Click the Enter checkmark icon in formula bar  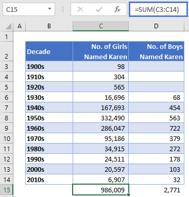point(99,9)
